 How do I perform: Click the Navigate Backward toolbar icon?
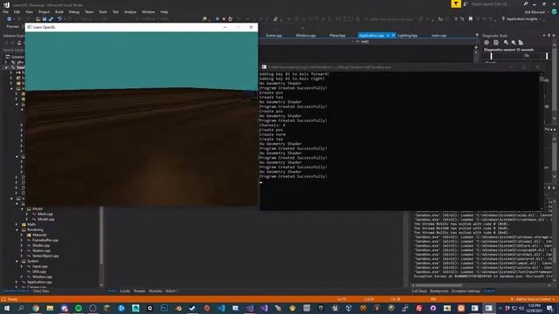click(x=10, y=19)
